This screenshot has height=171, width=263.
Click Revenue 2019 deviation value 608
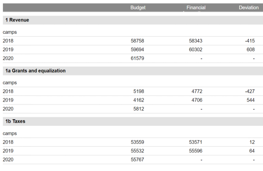(x=251, y=49)
